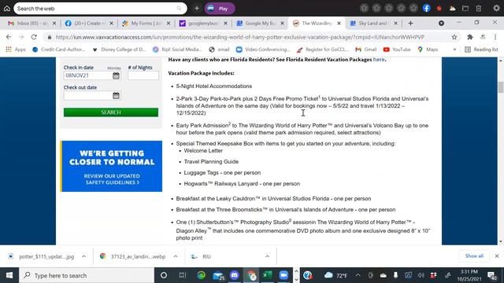Click the green SEARCH button
The height and width of the screenshot is (283, 504).
[111, 112]
